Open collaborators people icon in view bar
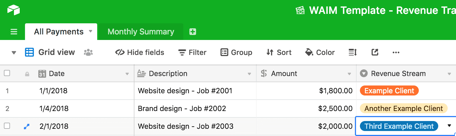Viewport: 456px width, 136px height. pos(88,52)
